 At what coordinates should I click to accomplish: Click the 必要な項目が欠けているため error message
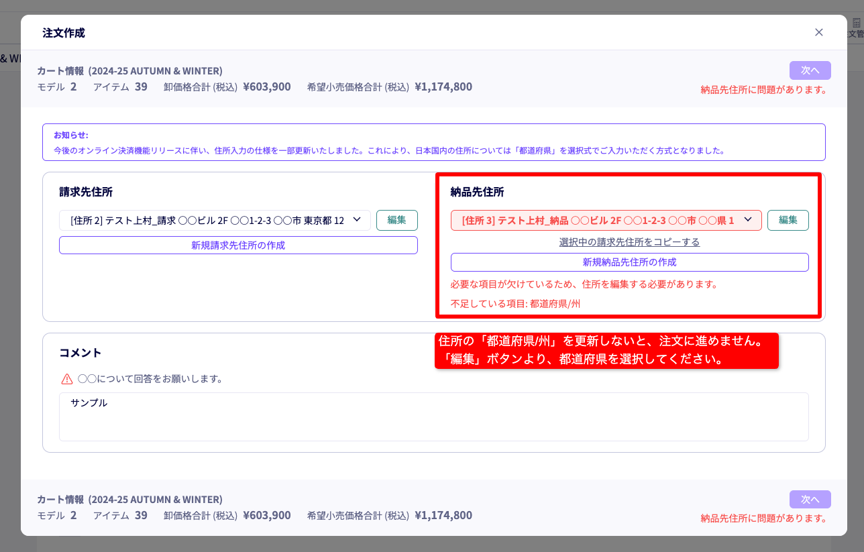584,284
